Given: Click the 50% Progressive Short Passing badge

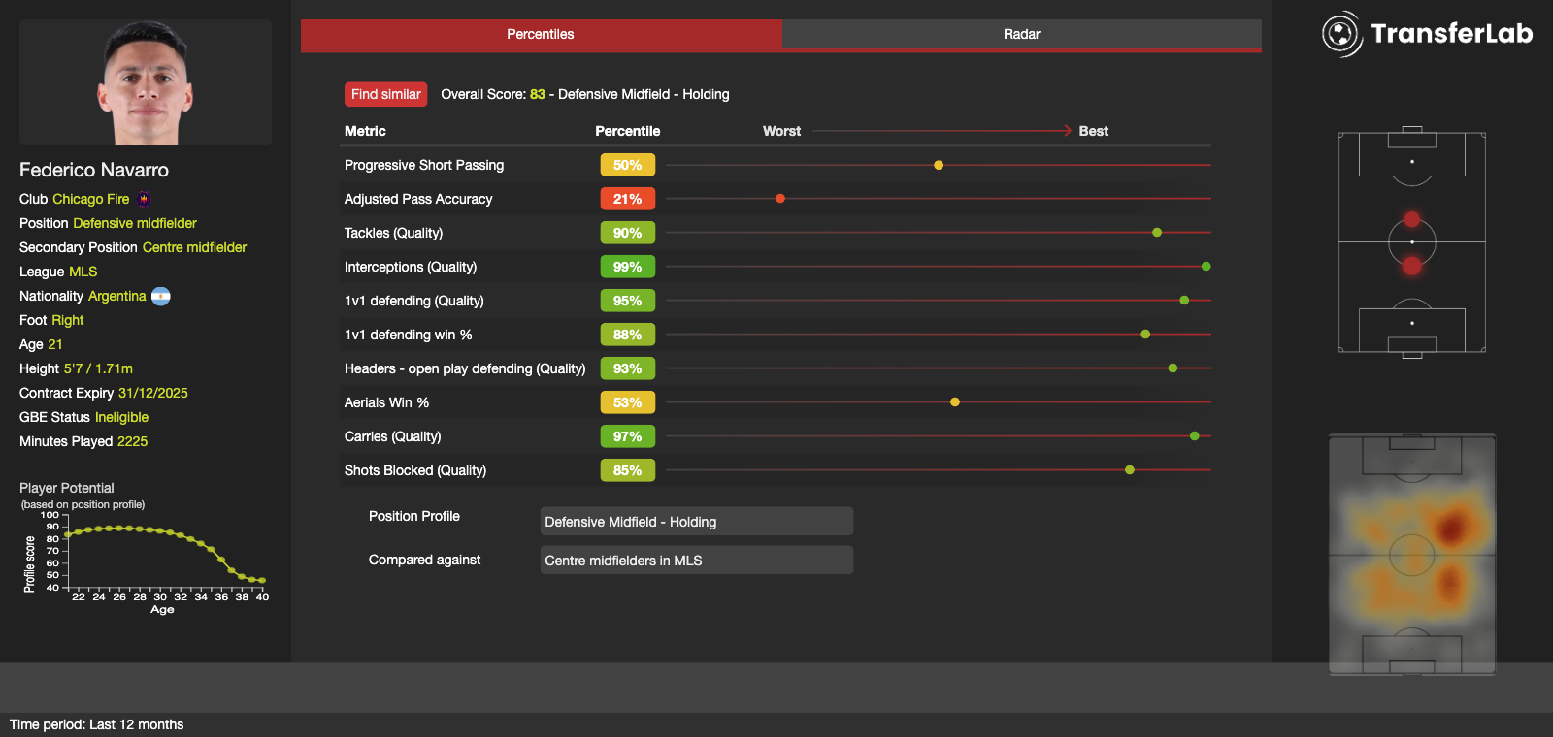Looking at the screenshot, I should click(x=628, y=165).
